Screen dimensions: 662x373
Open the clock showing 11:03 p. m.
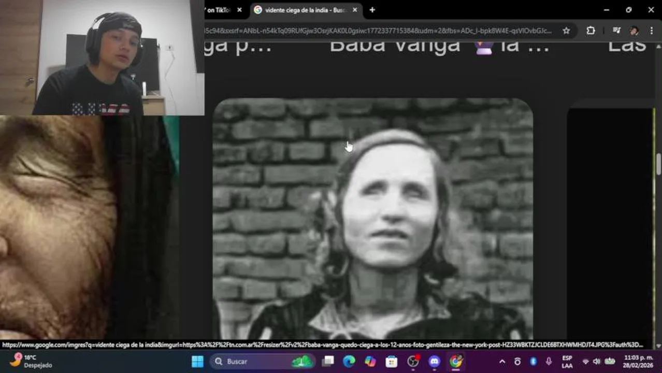point(638,361)
